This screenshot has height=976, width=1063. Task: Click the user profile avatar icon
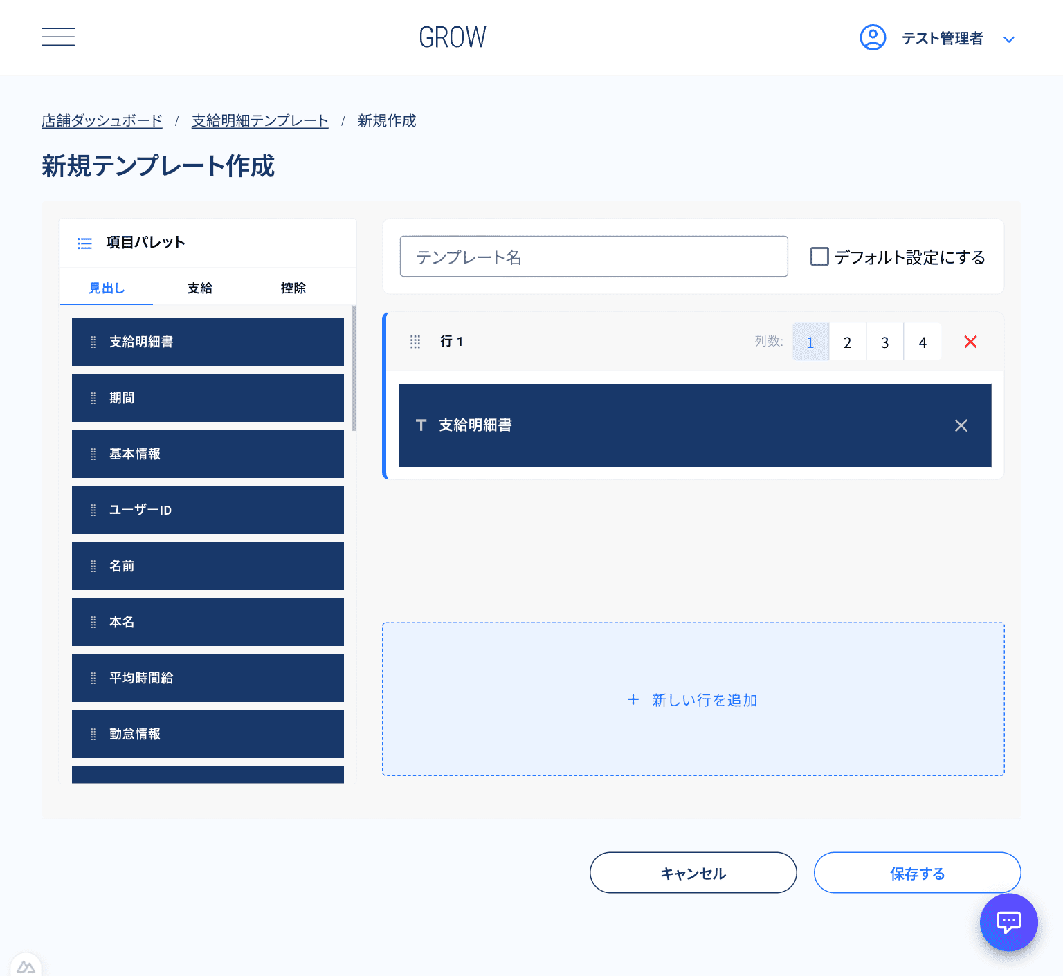tap(873, 37)
